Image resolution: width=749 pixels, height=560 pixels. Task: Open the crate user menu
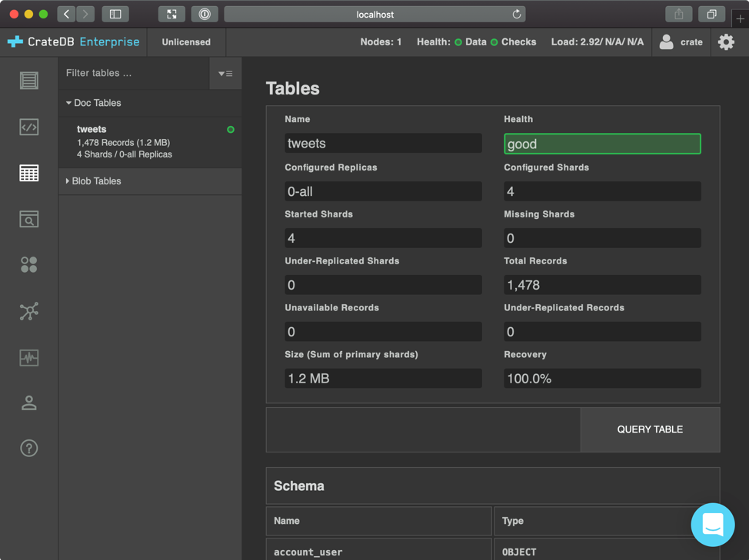(x=681, y=42)
